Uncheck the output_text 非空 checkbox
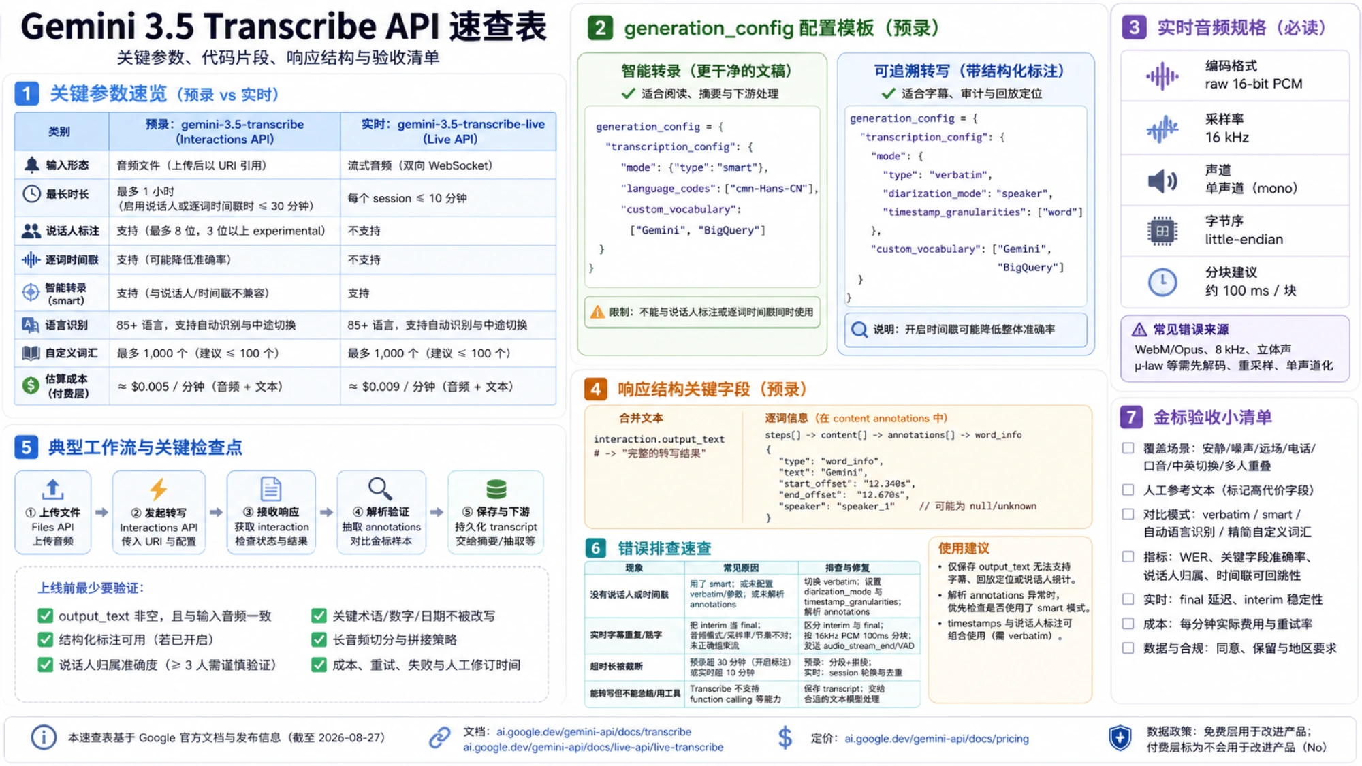 46,616
